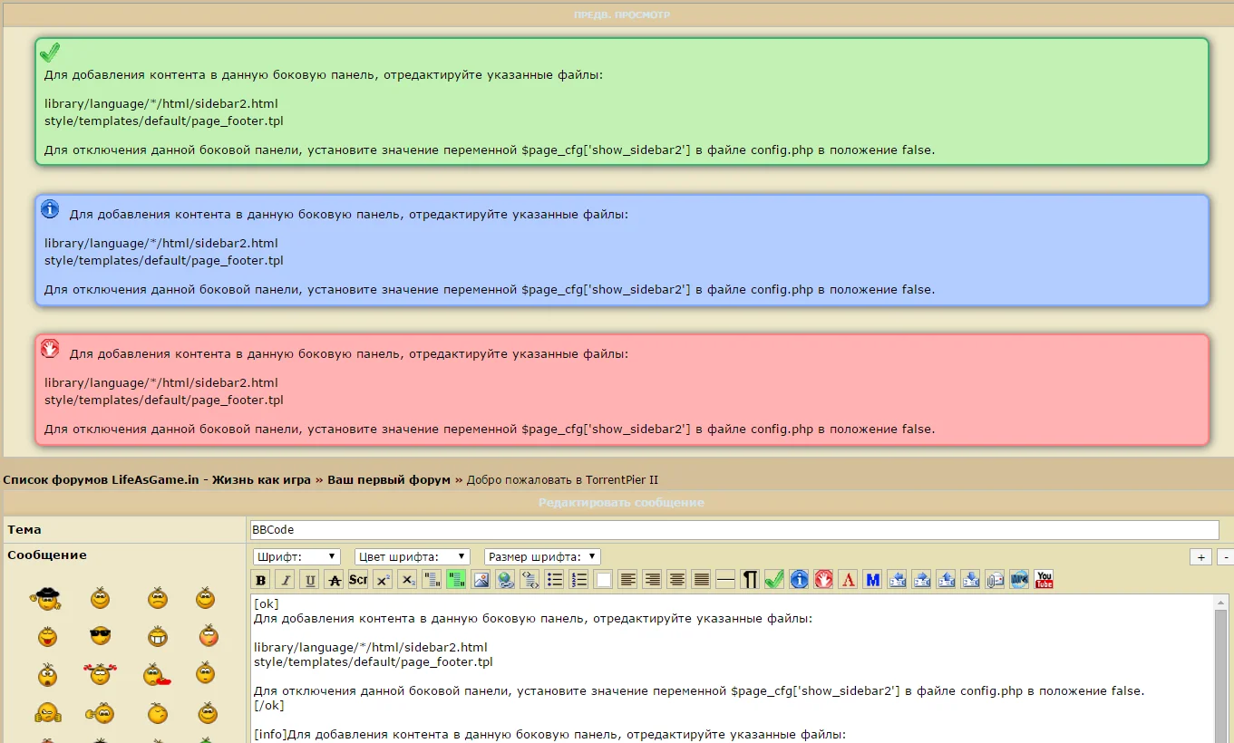Enlarge the message box with plus button
This screenshot has width=1234, height=743.
tap(1201, 557)
